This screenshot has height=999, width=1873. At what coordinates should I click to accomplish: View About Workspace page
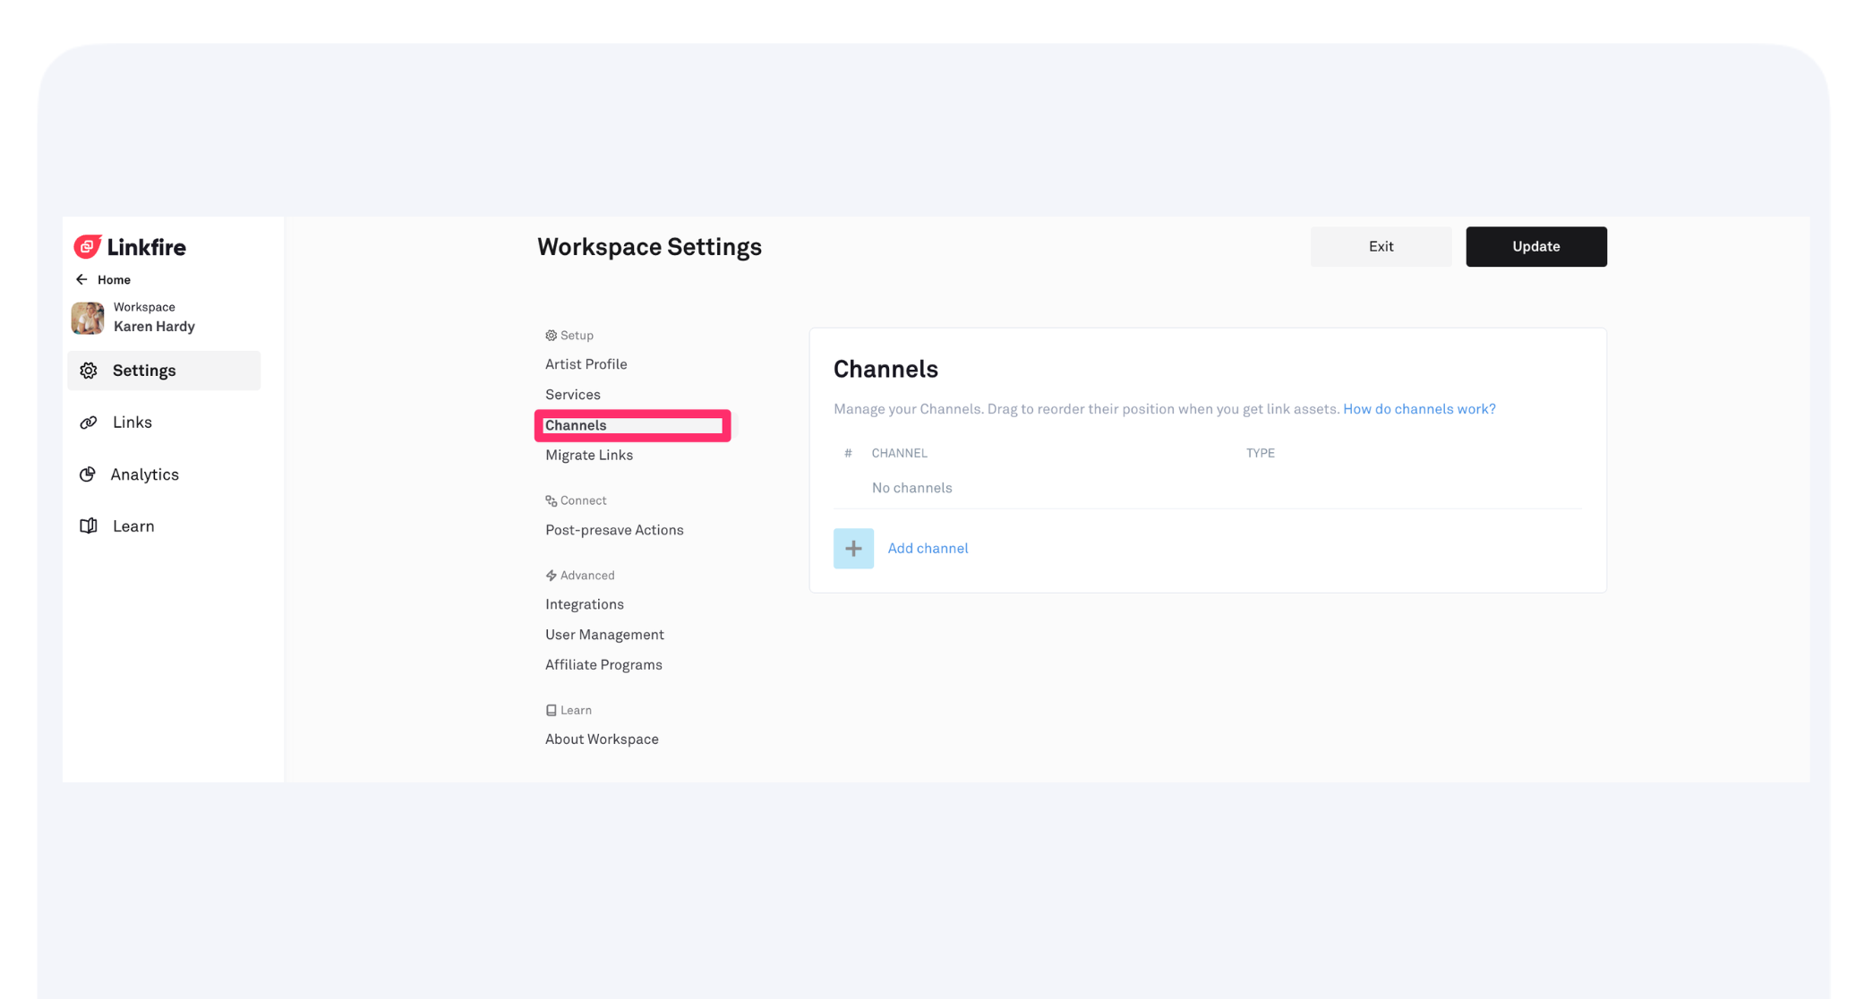click(601, 739)
